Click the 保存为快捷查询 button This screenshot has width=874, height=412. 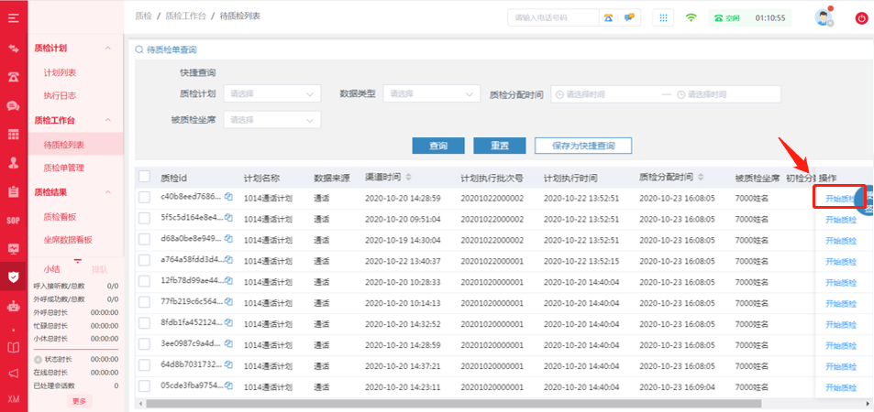point(582,146)
